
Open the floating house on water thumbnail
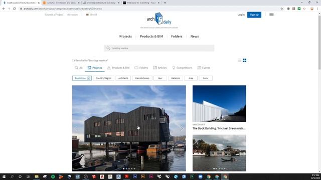click(x=219, y=153)
